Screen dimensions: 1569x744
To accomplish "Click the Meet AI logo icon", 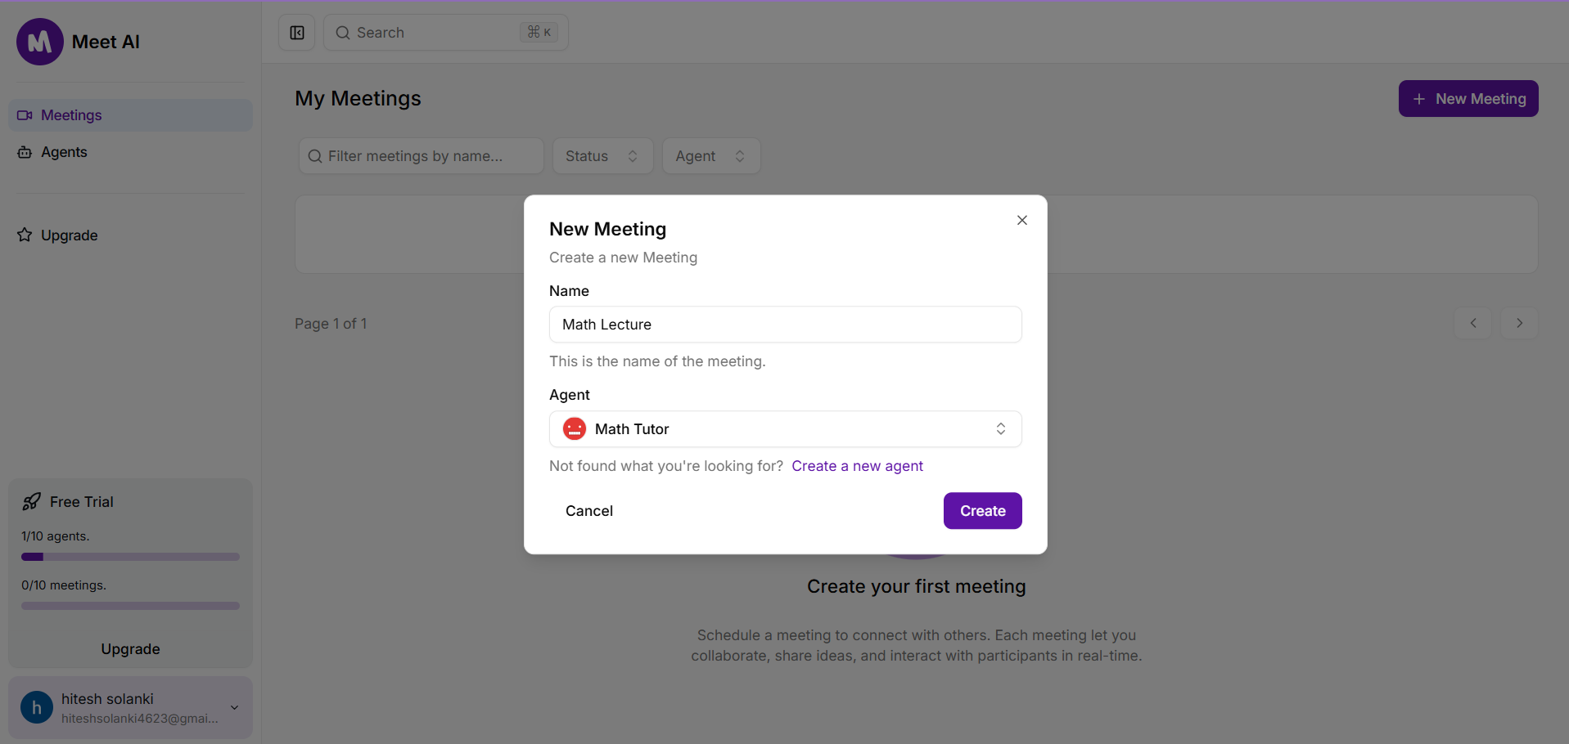I will click(40, 42).
